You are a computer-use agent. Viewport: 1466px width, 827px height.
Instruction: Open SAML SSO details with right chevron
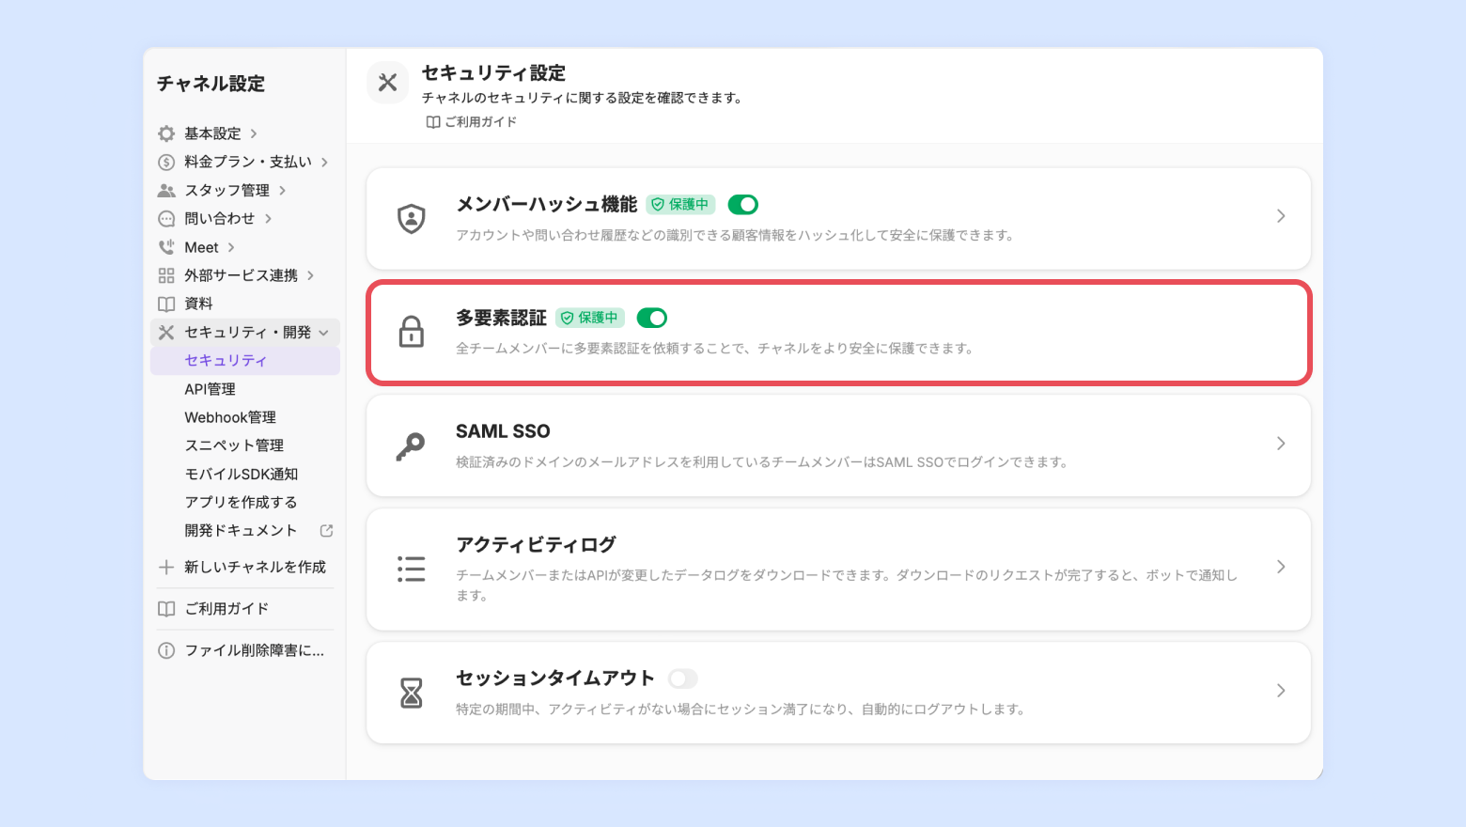click(1281, 444)
